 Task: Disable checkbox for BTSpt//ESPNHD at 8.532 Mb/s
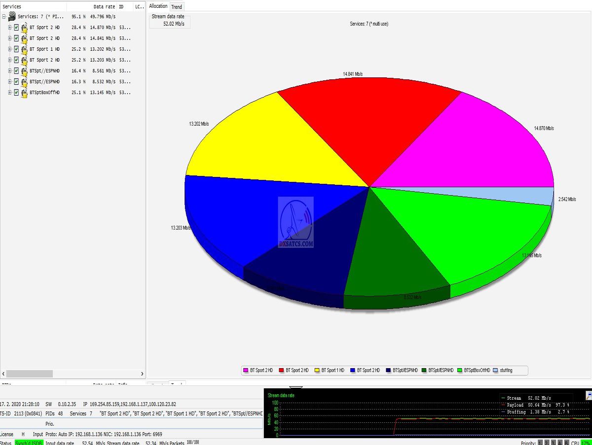(x=16, y=82)
